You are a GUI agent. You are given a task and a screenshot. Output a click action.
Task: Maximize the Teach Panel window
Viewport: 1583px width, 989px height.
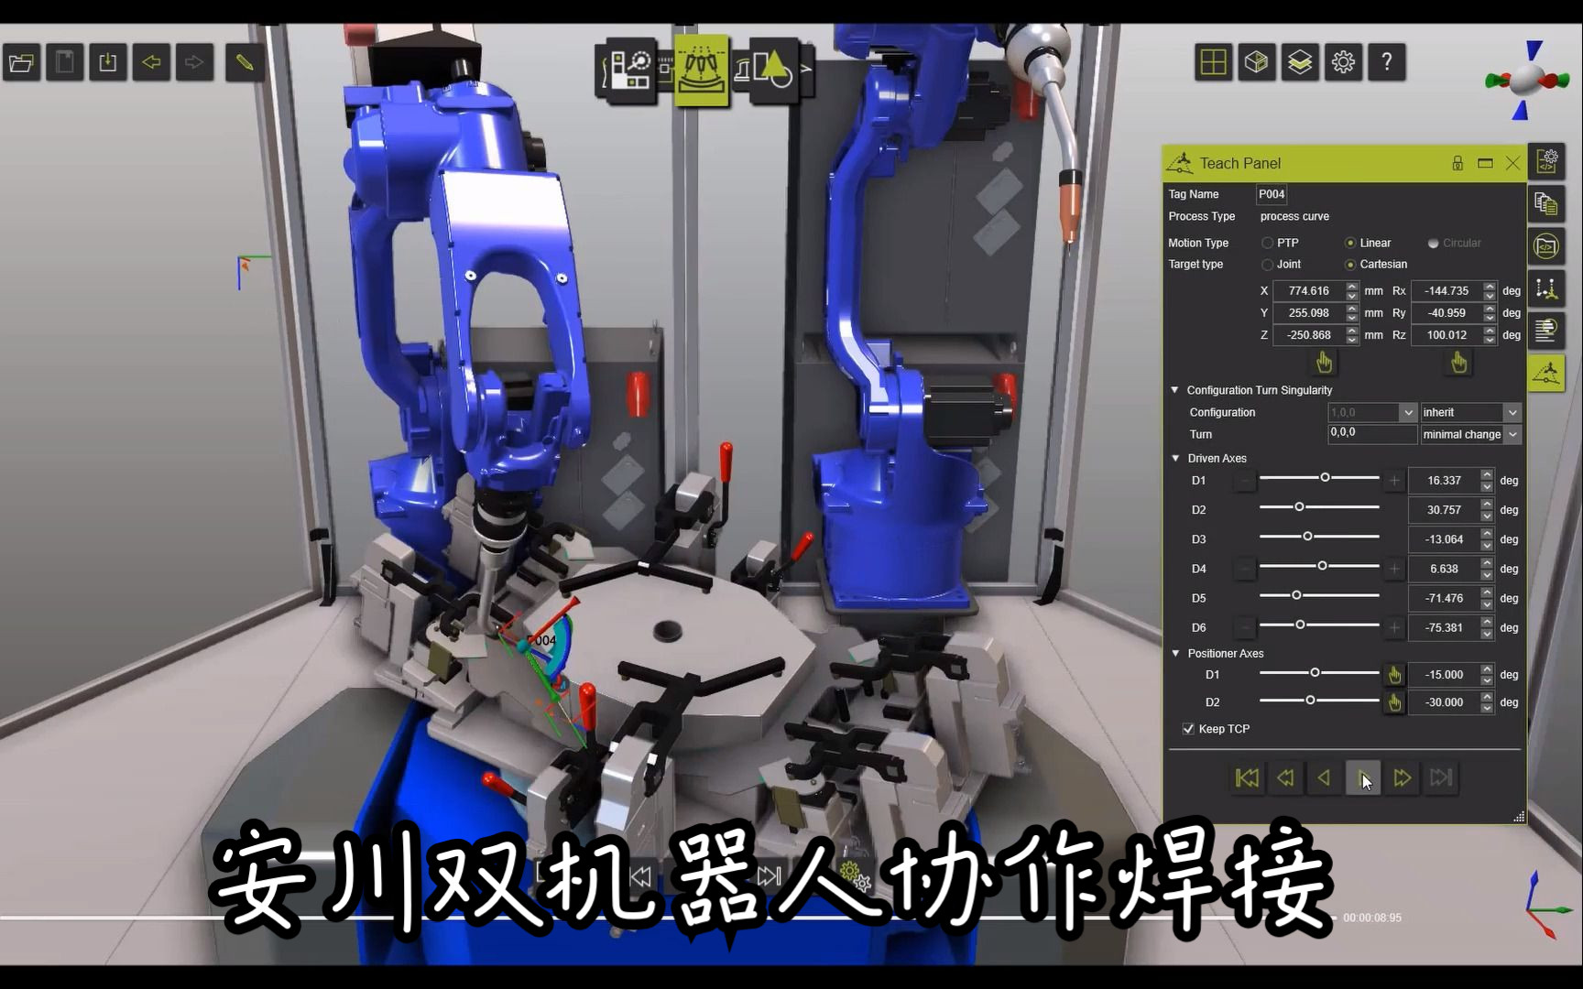tap(1485, 163)
